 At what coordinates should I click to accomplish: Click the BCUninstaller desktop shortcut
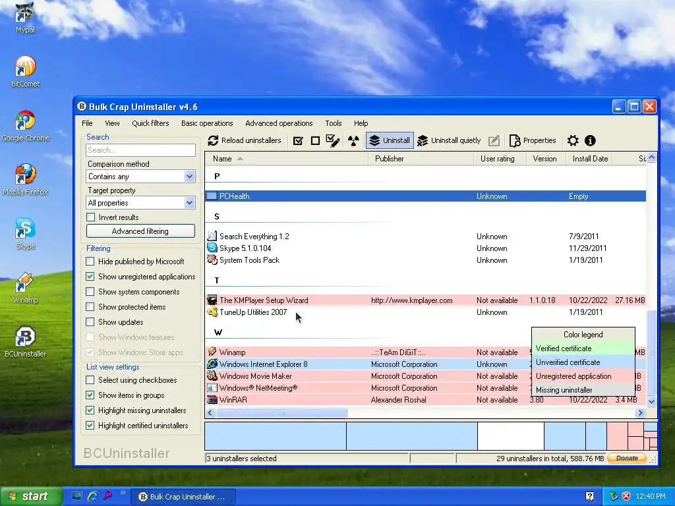coord(25,341)
